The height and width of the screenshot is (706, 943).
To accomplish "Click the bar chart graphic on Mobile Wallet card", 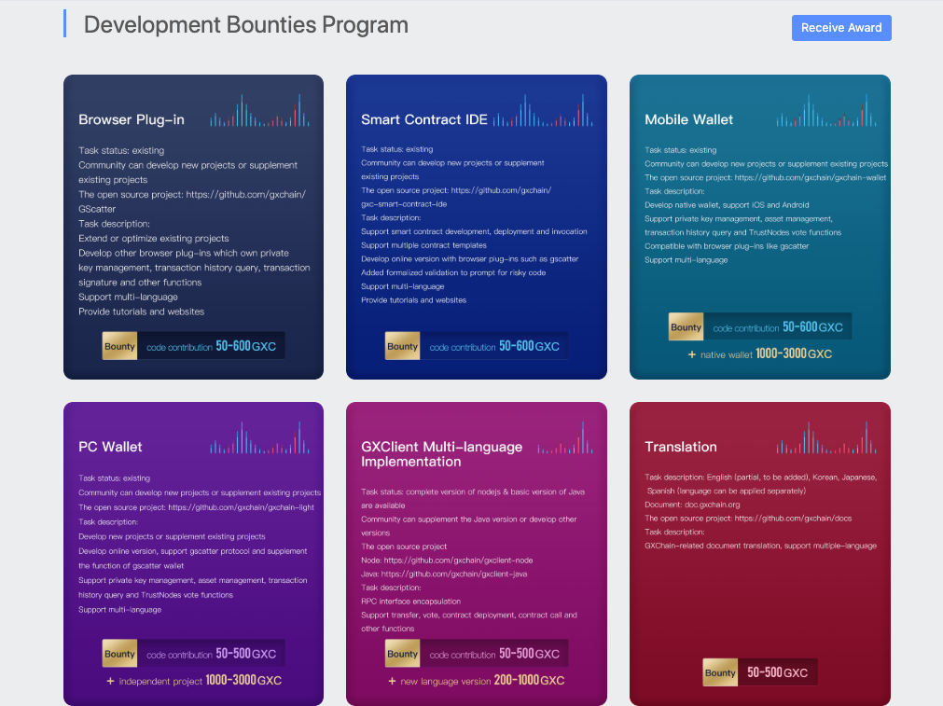I will pos(826,111).
